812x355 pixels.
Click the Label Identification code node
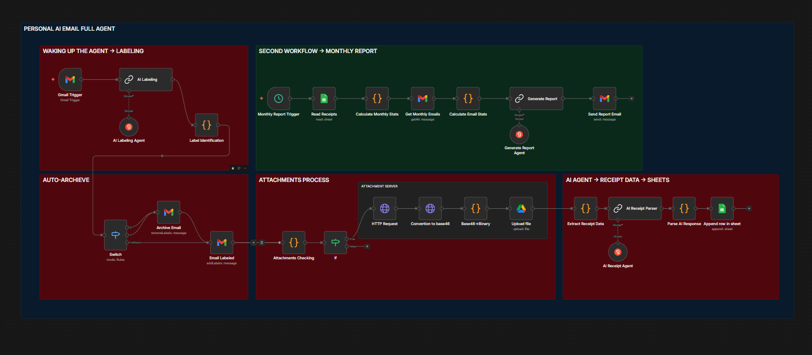206,125
